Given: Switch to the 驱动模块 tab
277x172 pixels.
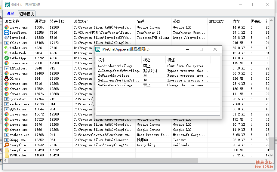Looking at the screenshot, I should pyautogui.click(x=27, y=14).
